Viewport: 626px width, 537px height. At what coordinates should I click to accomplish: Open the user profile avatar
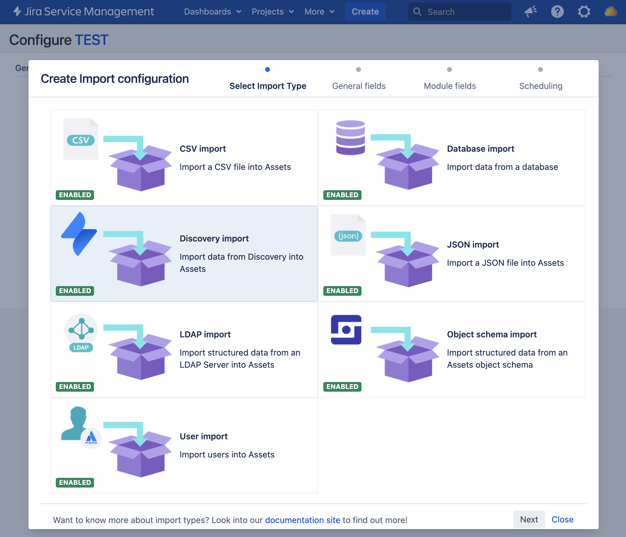(611, 12)
